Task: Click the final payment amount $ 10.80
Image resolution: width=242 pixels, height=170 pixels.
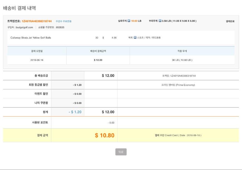Action: (104, 136)
